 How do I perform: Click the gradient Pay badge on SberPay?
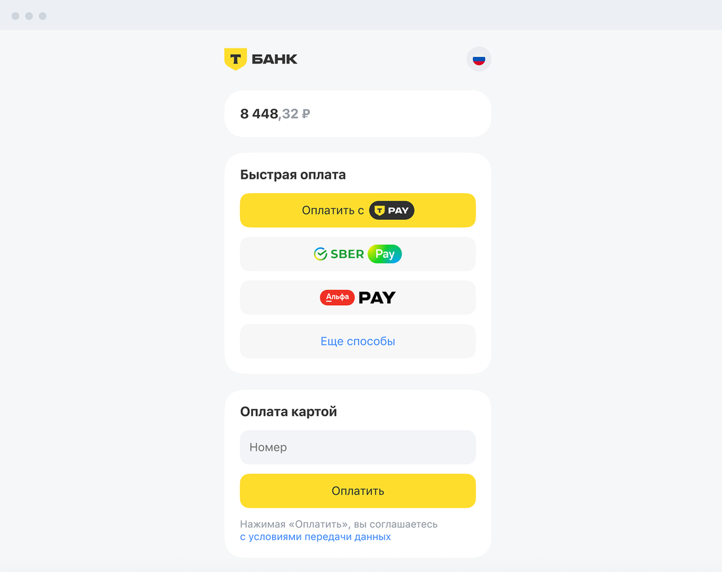[385, 254]
